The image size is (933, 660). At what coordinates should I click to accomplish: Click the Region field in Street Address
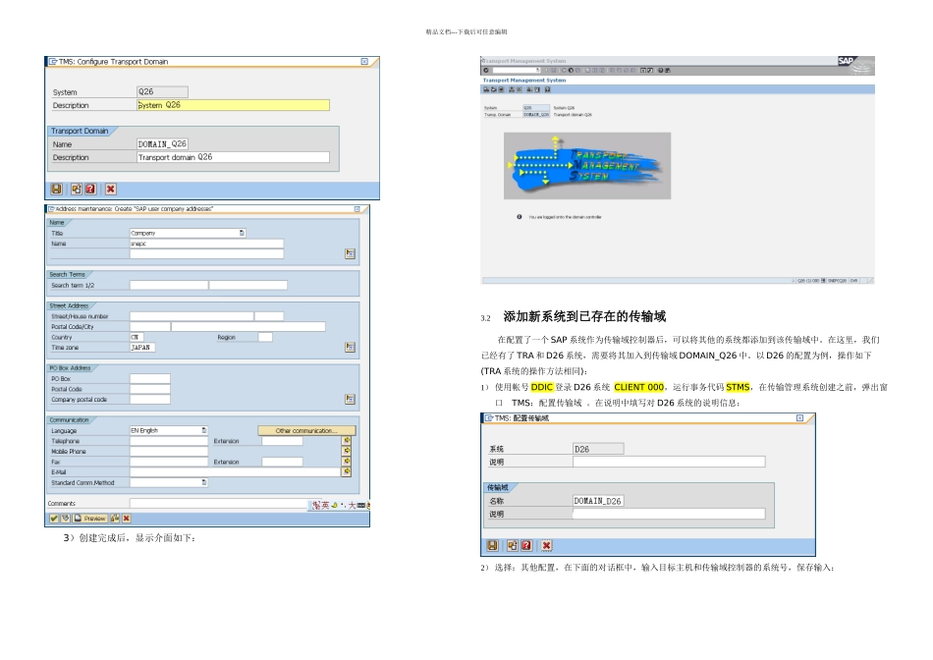coord(265,337)
